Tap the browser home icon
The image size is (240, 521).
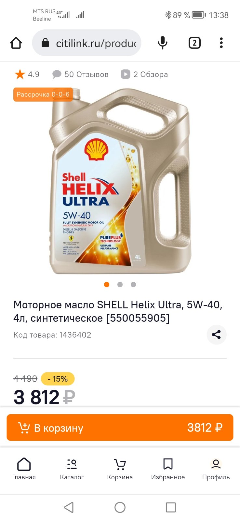16,43
